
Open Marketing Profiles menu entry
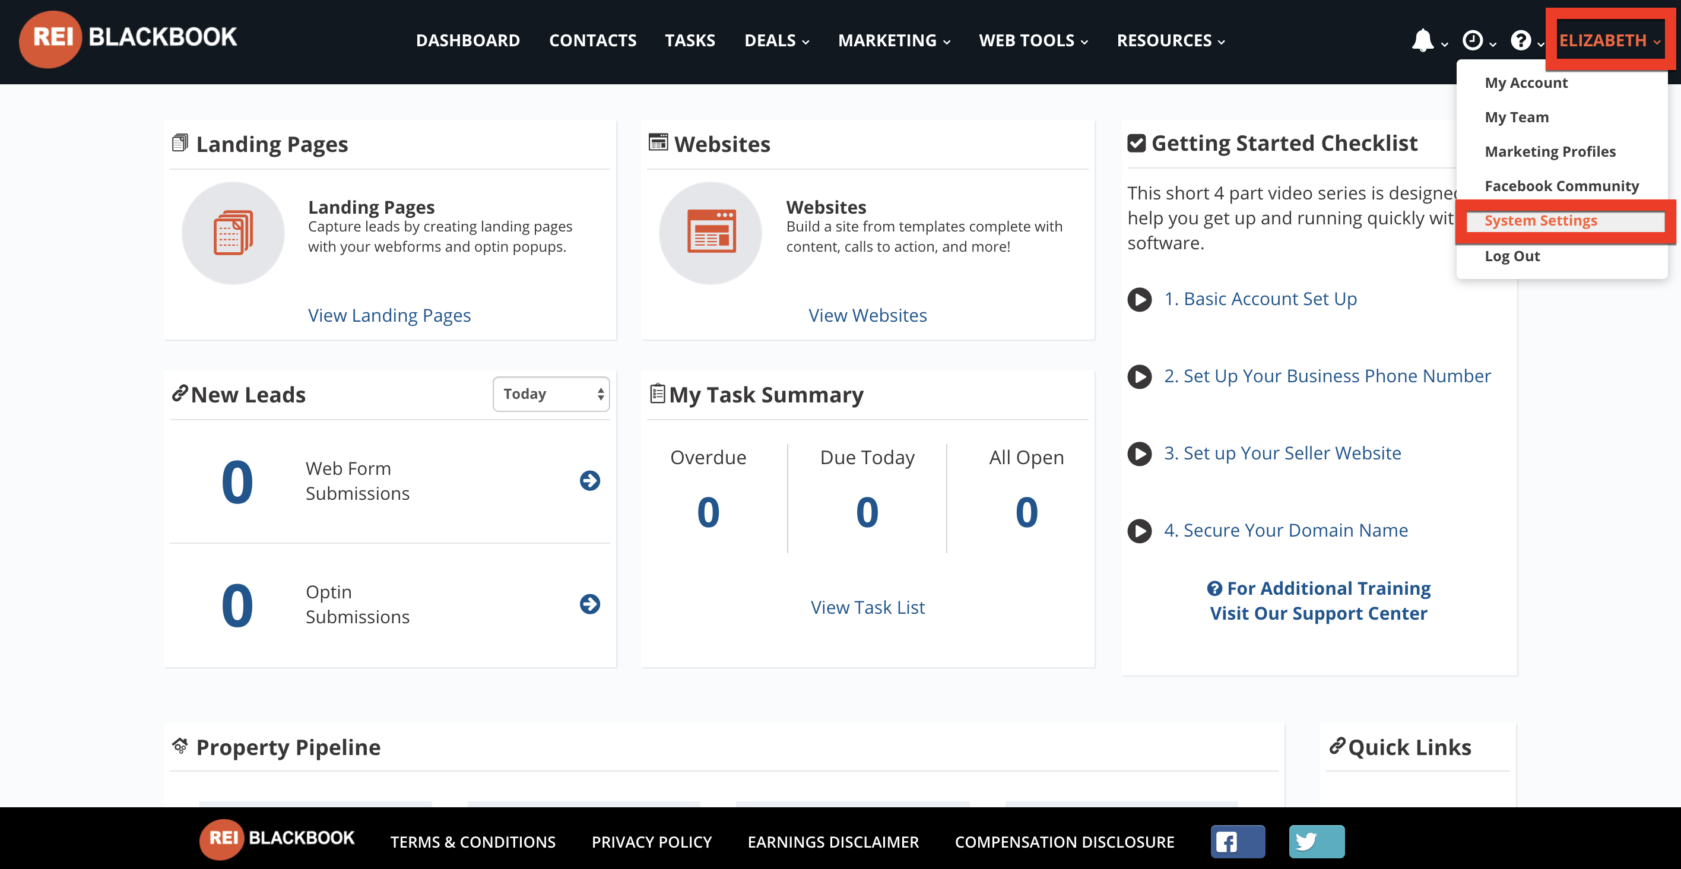tap(1550, 151)
